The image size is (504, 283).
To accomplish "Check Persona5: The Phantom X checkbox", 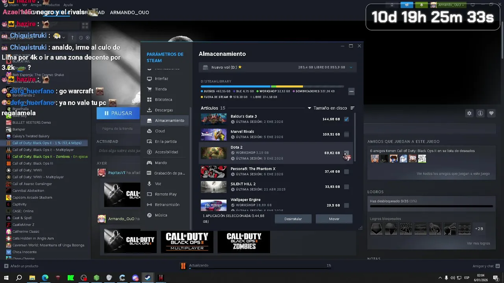I will [346, 172].
